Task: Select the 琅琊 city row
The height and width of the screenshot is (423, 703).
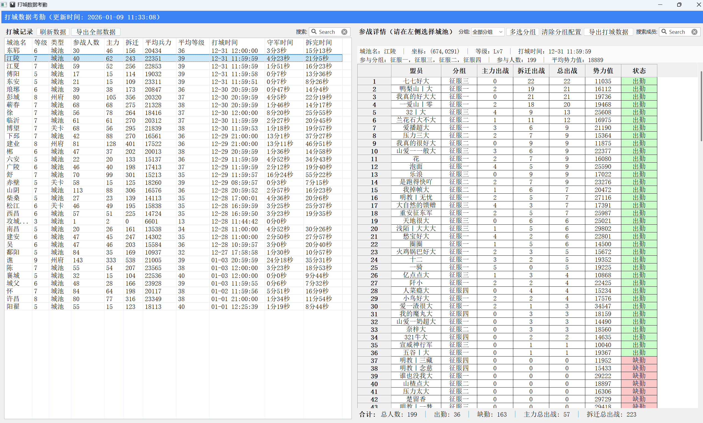Action: pos(174,89)
